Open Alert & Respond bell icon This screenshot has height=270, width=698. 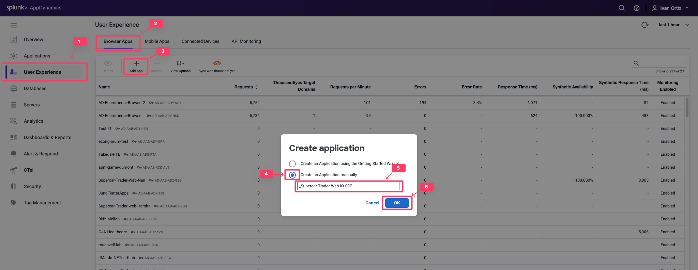click(14, 154)
